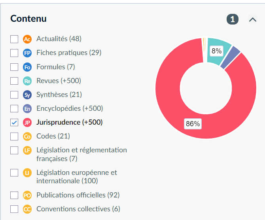Click the red JP Jurisprudence icon
Screen dimensions: 265x220
pos(27,123)
